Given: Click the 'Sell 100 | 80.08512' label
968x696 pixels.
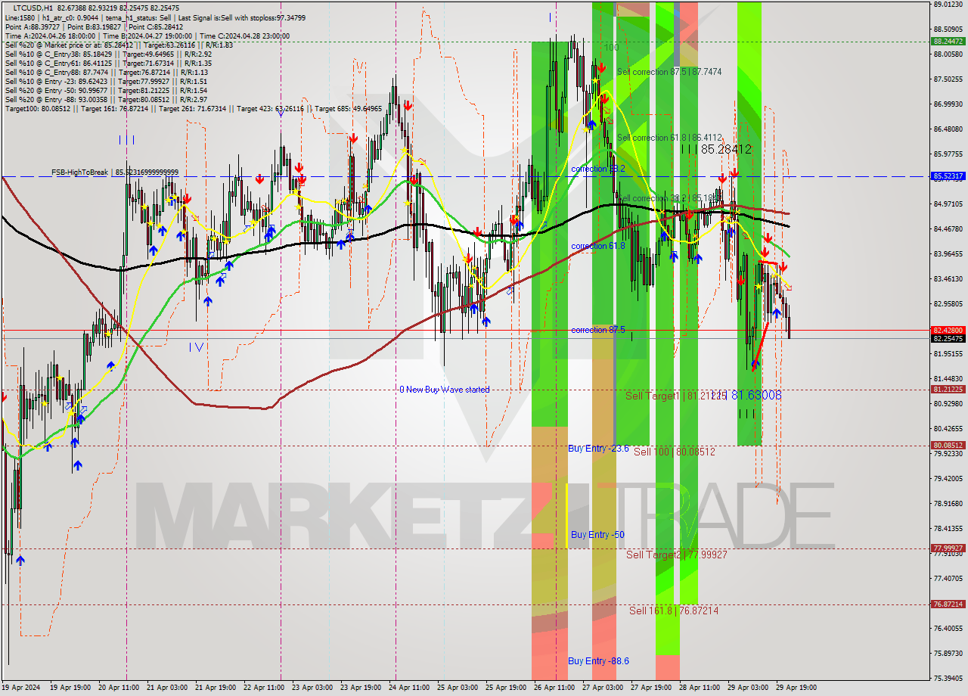Looking at the screenshot, I should click(674, 452).
